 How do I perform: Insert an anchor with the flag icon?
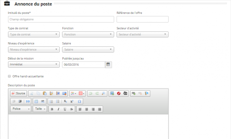pyautogui.click(x=147, y=93)
